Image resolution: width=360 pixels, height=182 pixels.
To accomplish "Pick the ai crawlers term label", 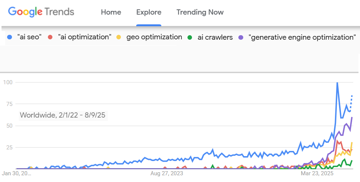I will [x=214, y=37].
